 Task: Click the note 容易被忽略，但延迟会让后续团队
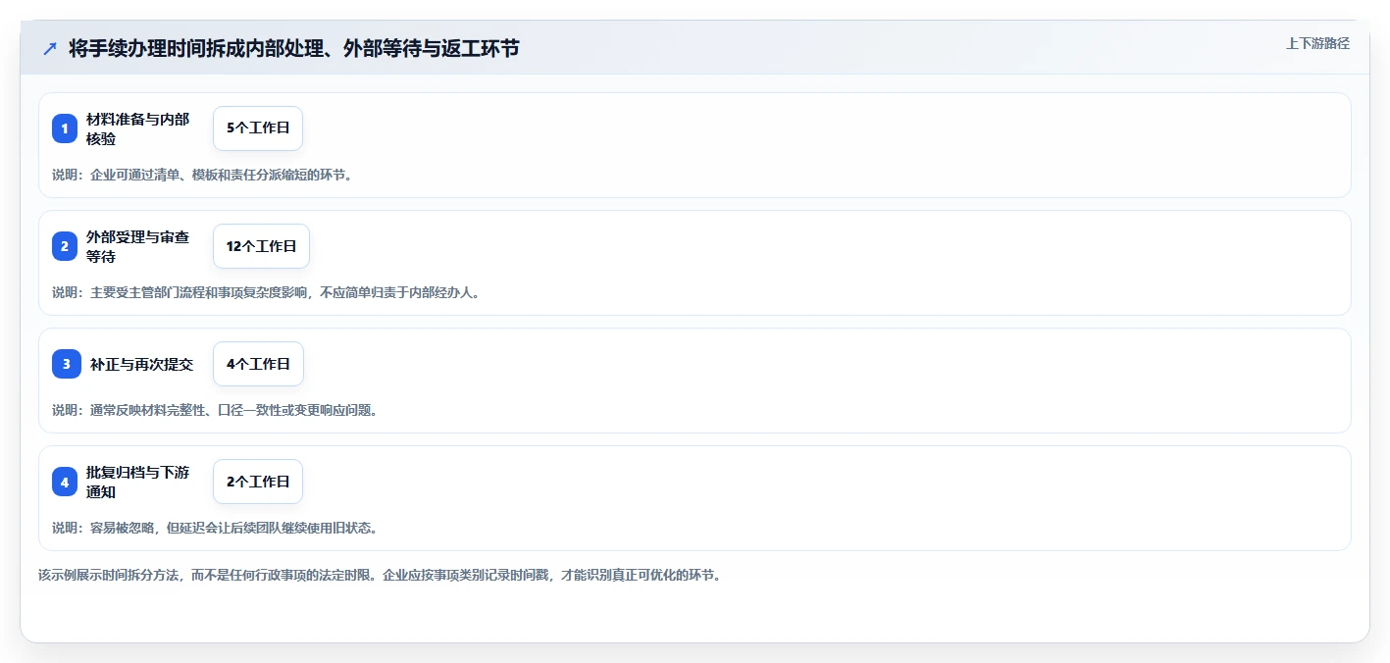(x=215, y=528)
